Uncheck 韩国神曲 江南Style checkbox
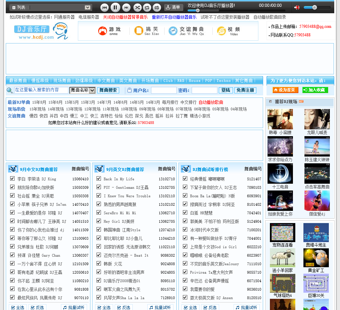 coord(99,230)
